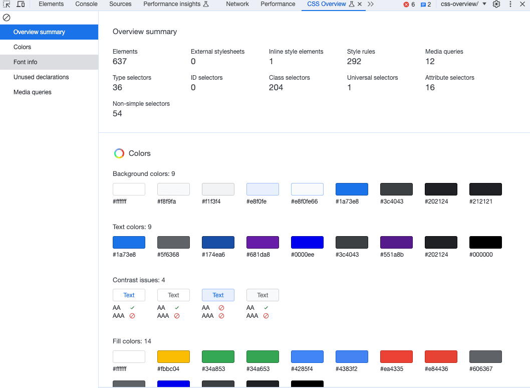Open the css-overview/ context dropdown
Image resolution: width=530 pixels, height=388 pixels.
463,4
